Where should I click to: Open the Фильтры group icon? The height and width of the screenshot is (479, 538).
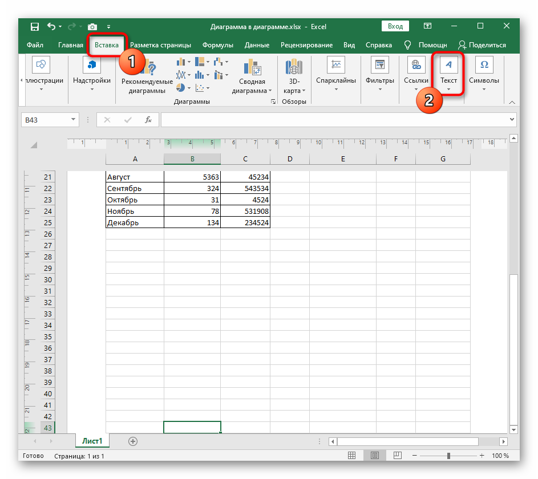[x=380, y=66]
